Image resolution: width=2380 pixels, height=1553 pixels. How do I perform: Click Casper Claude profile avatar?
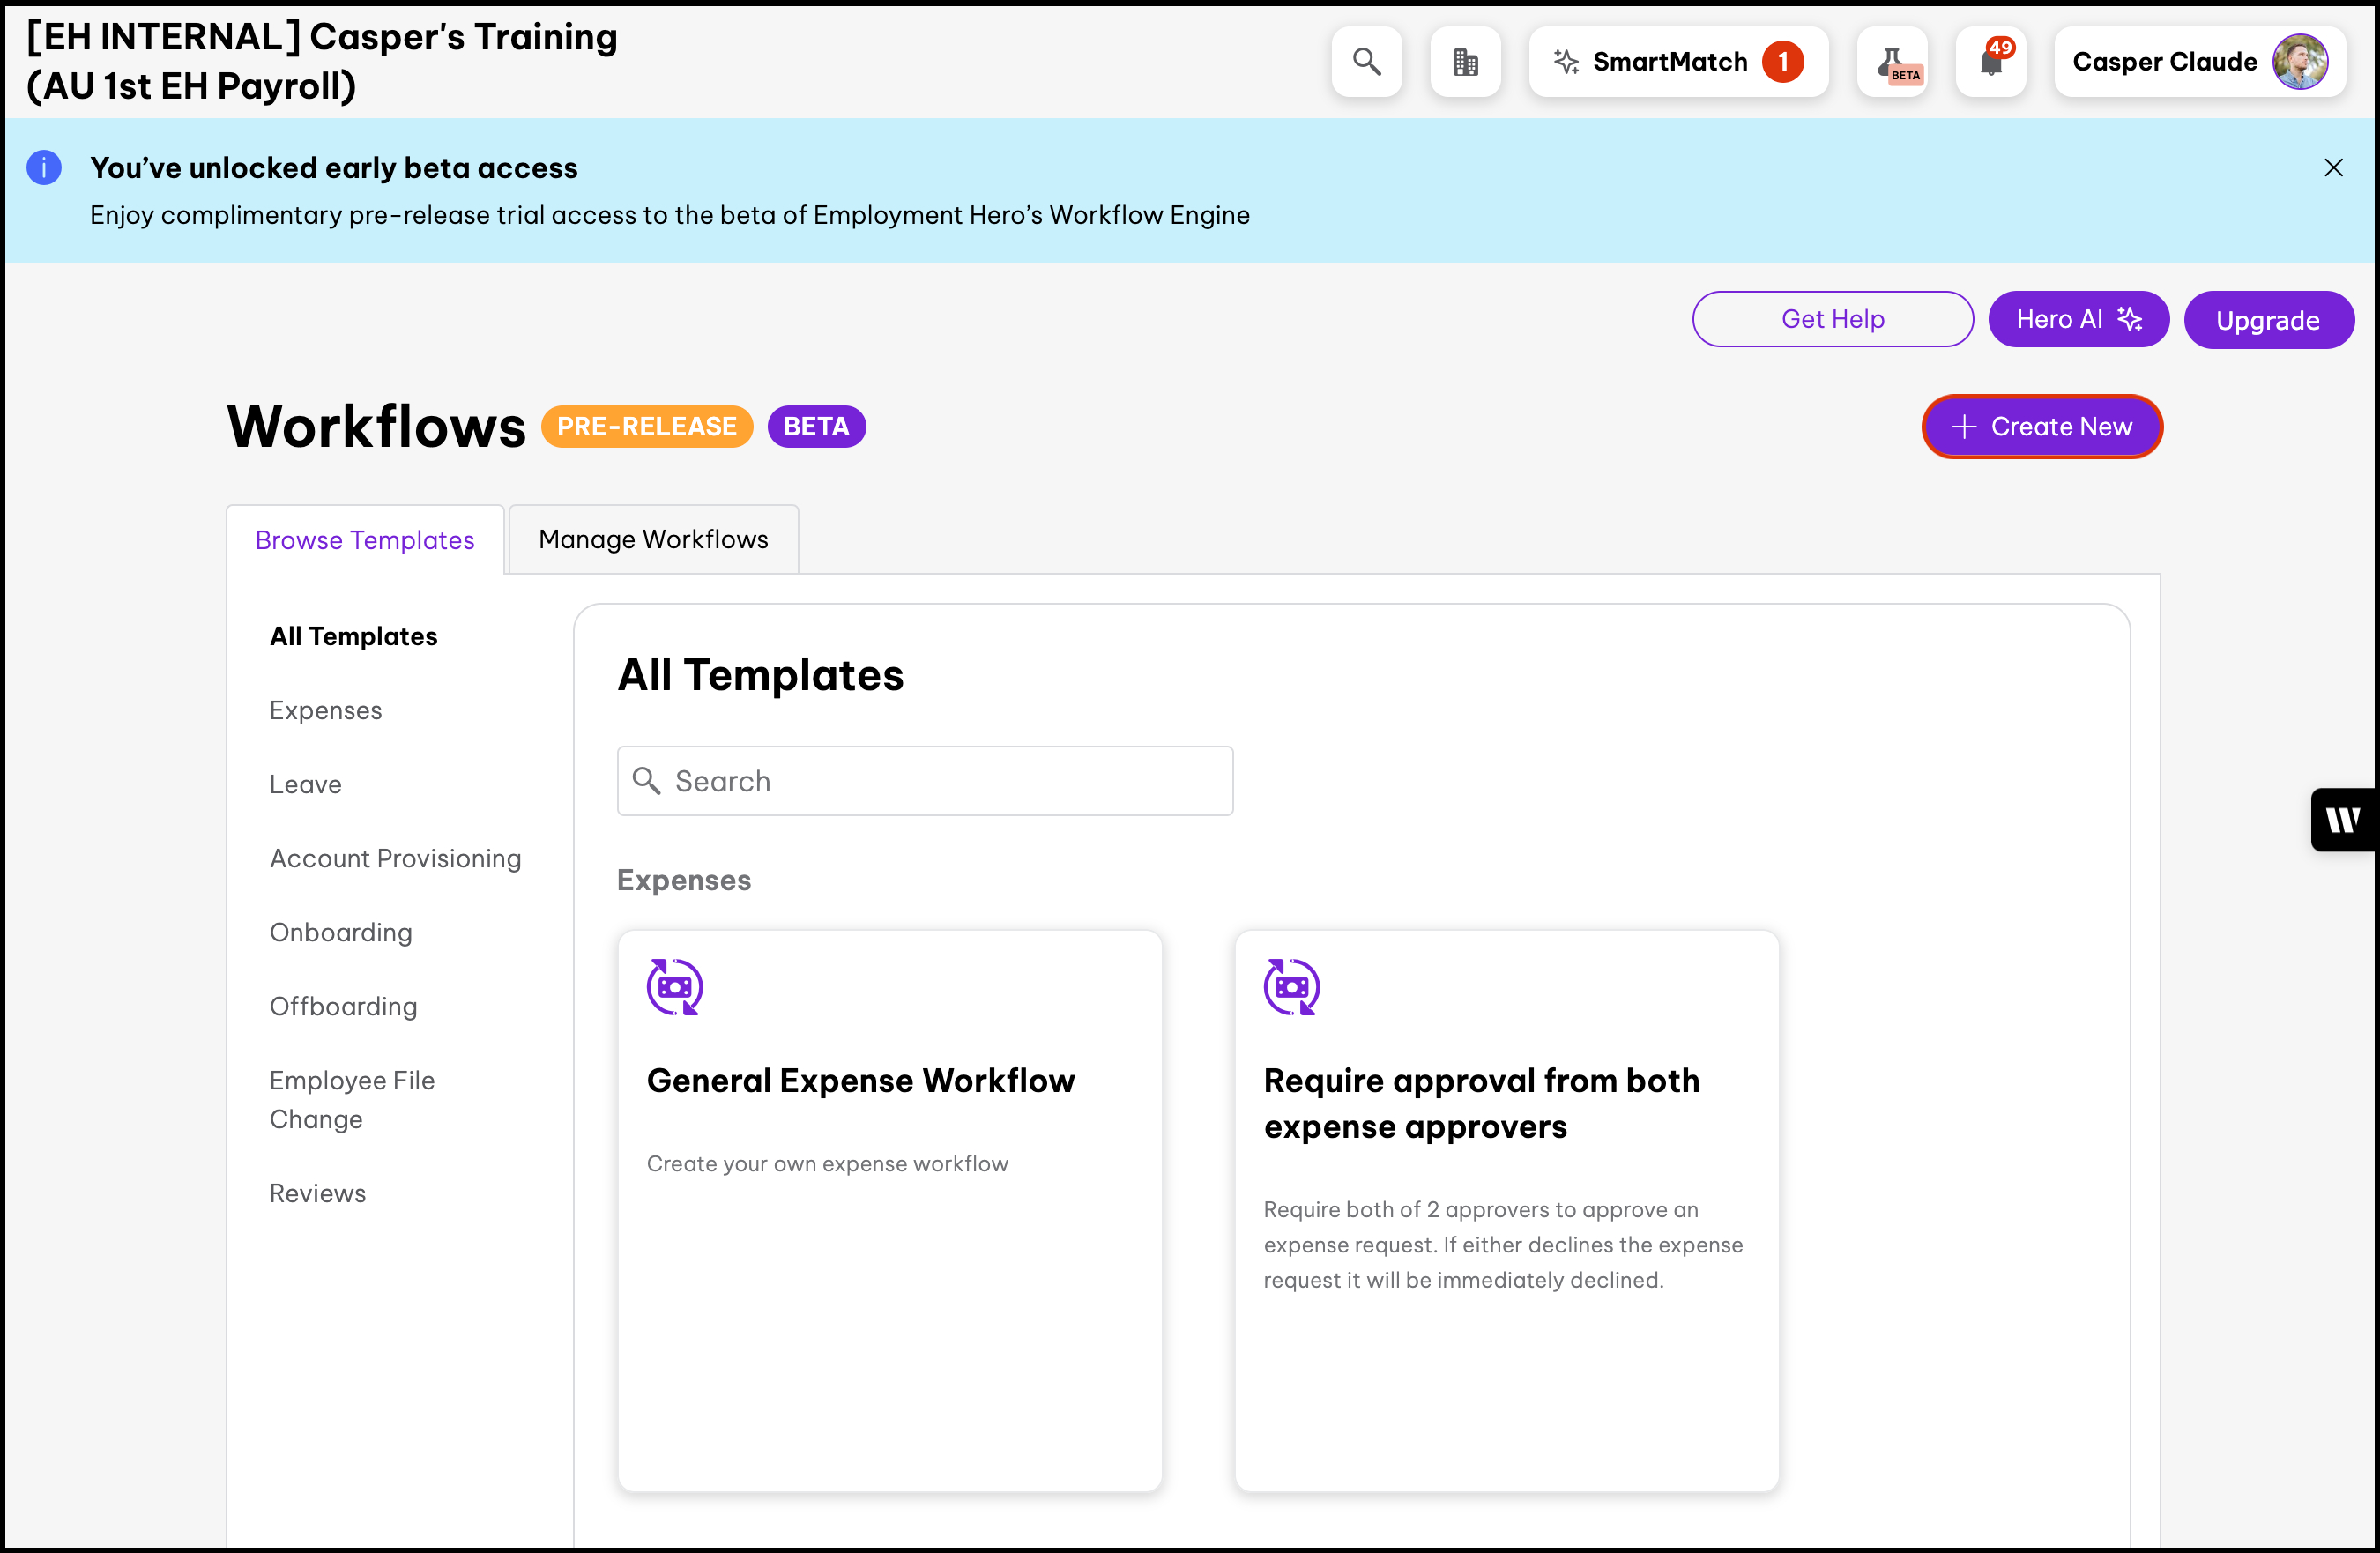(x=2299, y=62)
